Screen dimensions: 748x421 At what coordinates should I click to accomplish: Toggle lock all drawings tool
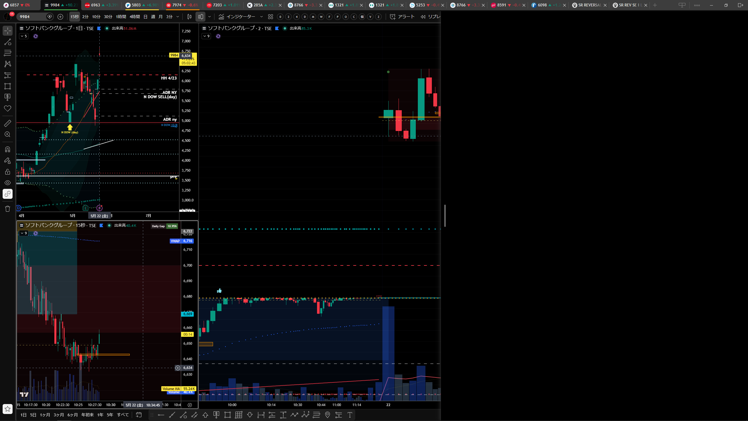pyautogui.click(x=8, y=172)
